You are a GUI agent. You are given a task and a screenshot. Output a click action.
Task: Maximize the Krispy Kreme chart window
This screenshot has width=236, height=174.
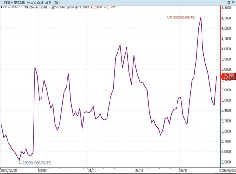click(x=229, y=2)
